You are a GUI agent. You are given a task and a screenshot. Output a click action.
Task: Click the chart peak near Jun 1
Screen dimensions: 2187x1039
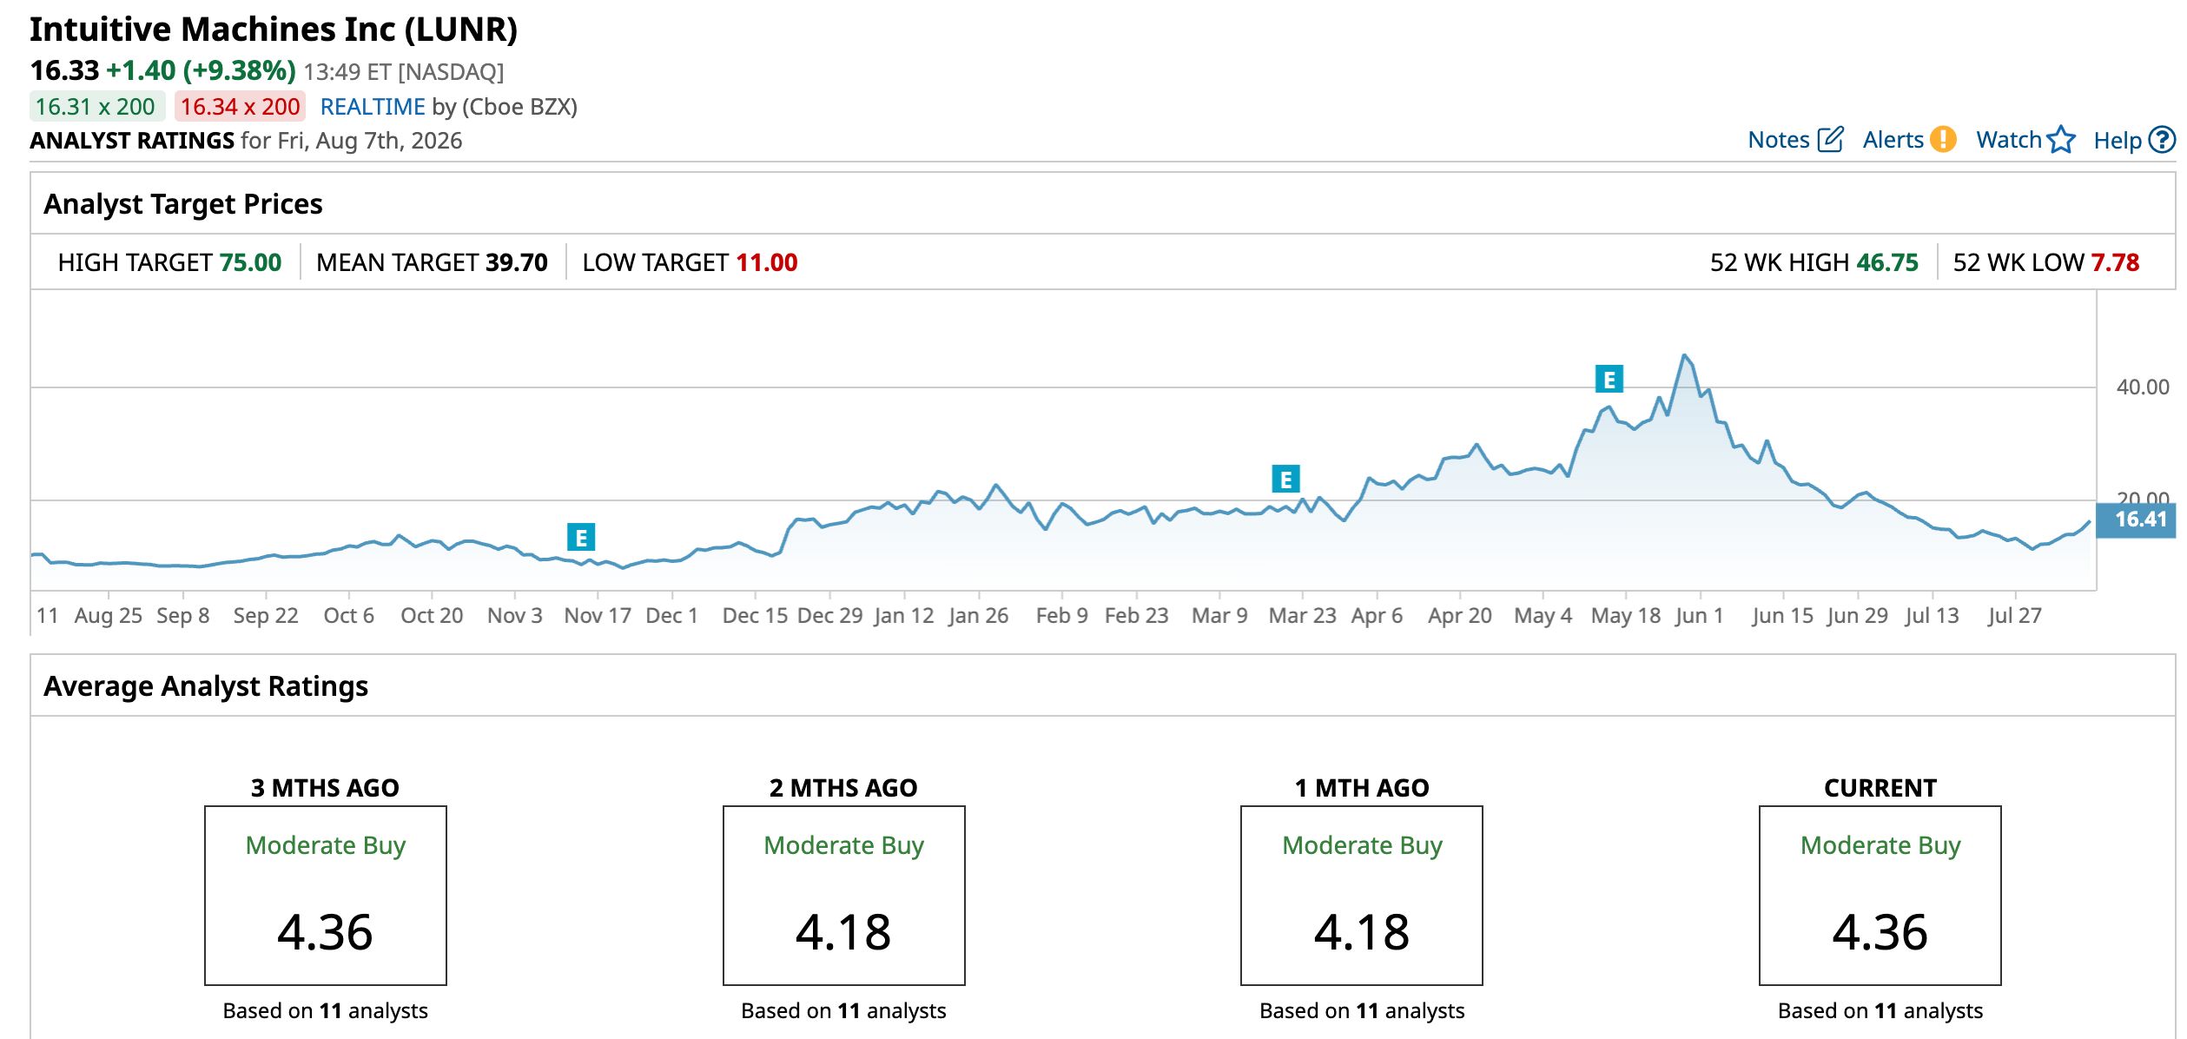pyautogui.click(x=1684, y=355)
